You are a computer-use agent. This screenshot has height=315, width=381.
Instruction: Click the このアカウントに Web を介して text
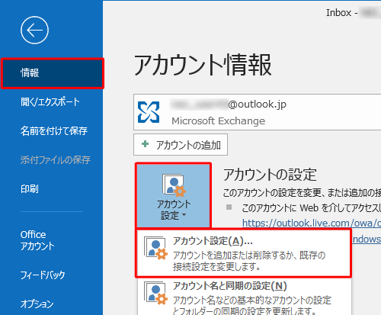(311, 208)
